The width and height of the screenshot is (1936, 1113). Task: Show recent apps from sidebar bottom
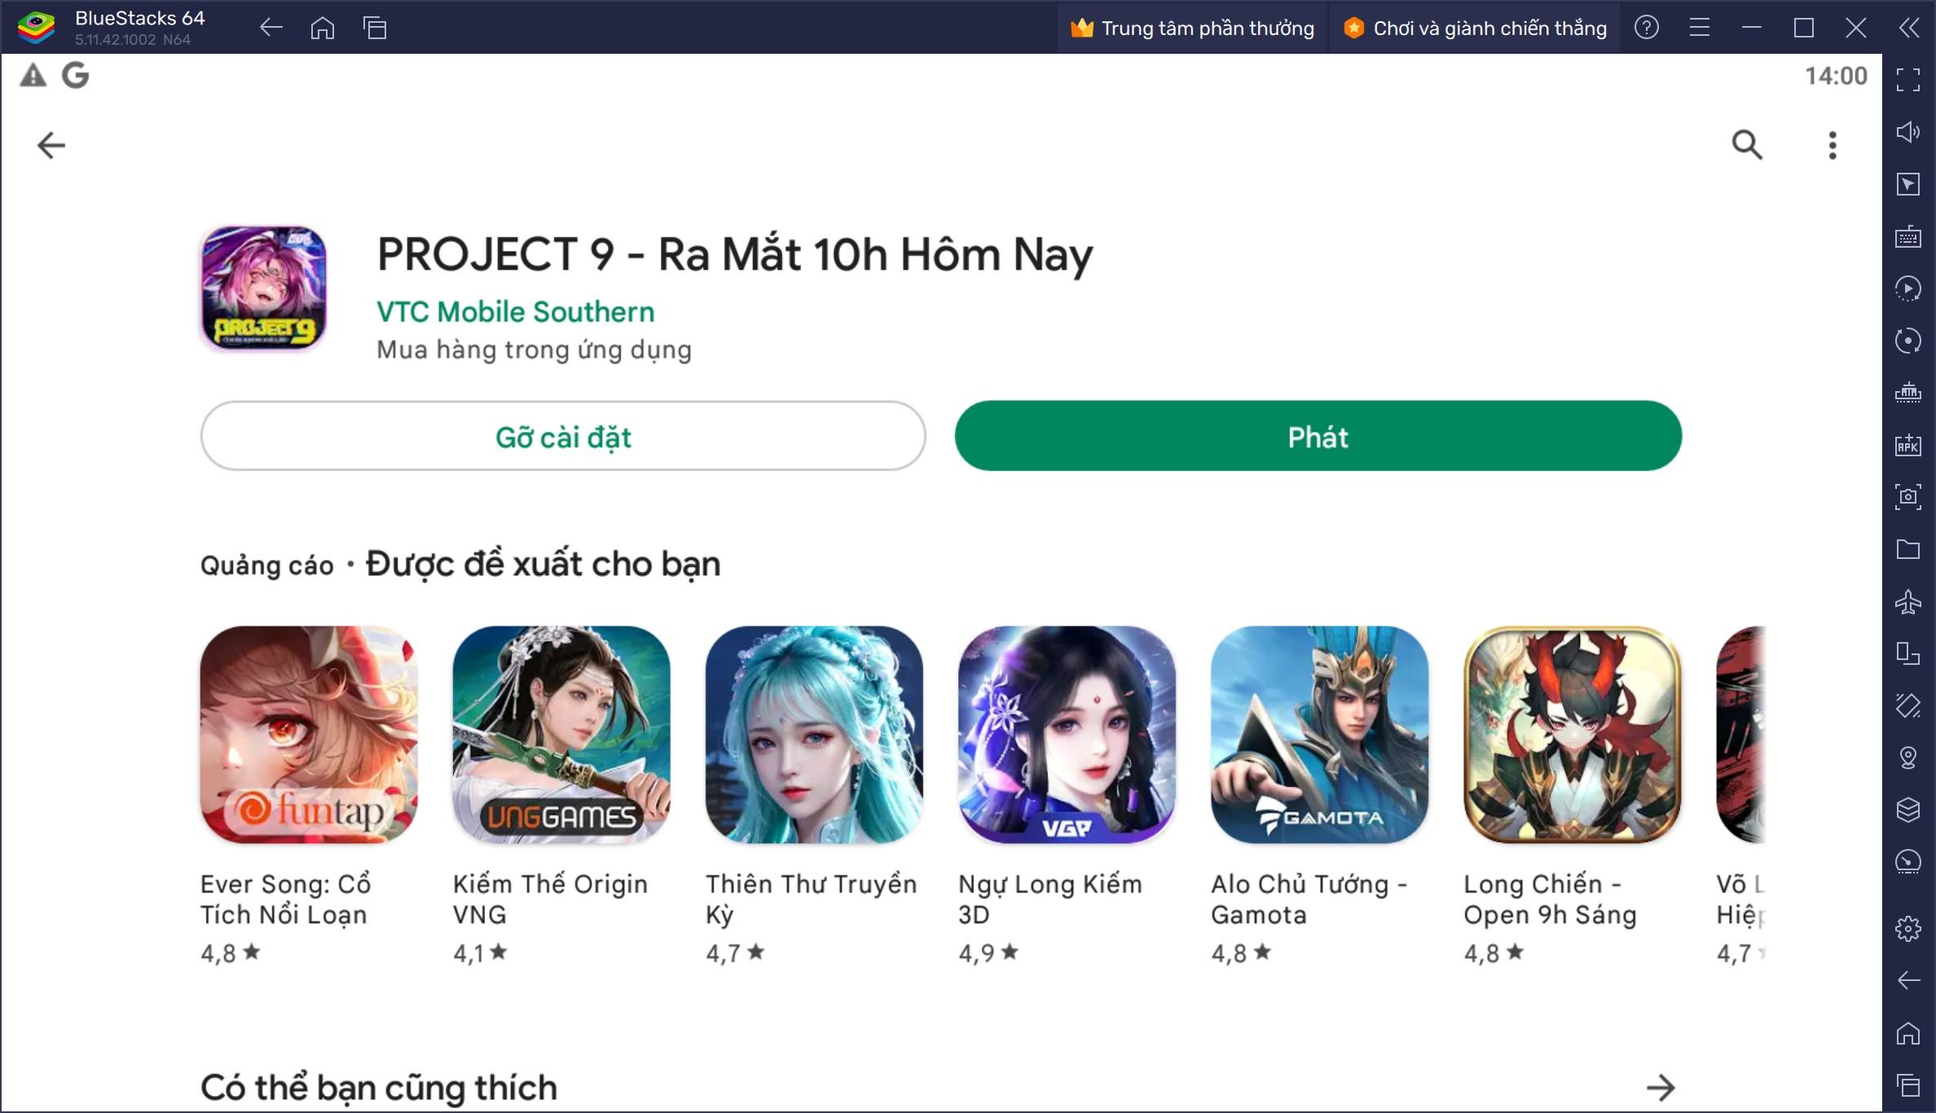(x=1907, y=1085)
